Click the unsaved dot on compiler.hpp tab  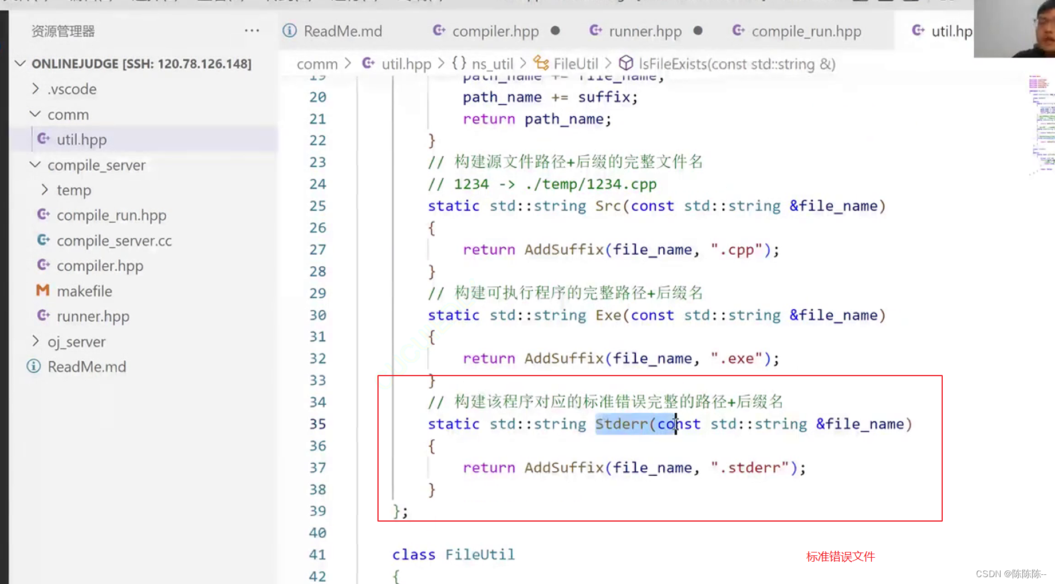(x=555, y=31)
